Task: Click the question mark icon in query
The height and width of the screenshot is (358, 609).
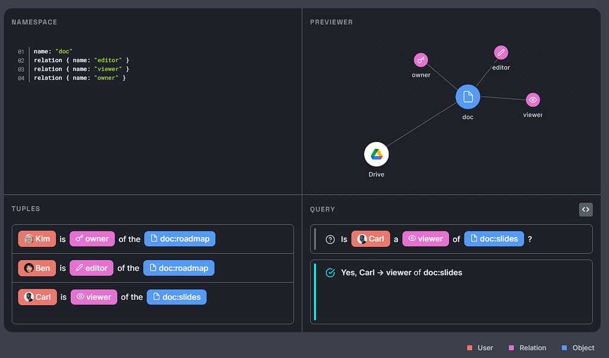Action: point(330,239)
